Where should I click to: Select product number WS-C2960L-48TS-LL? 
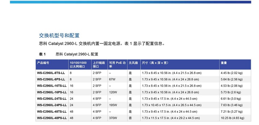[52, 112]
